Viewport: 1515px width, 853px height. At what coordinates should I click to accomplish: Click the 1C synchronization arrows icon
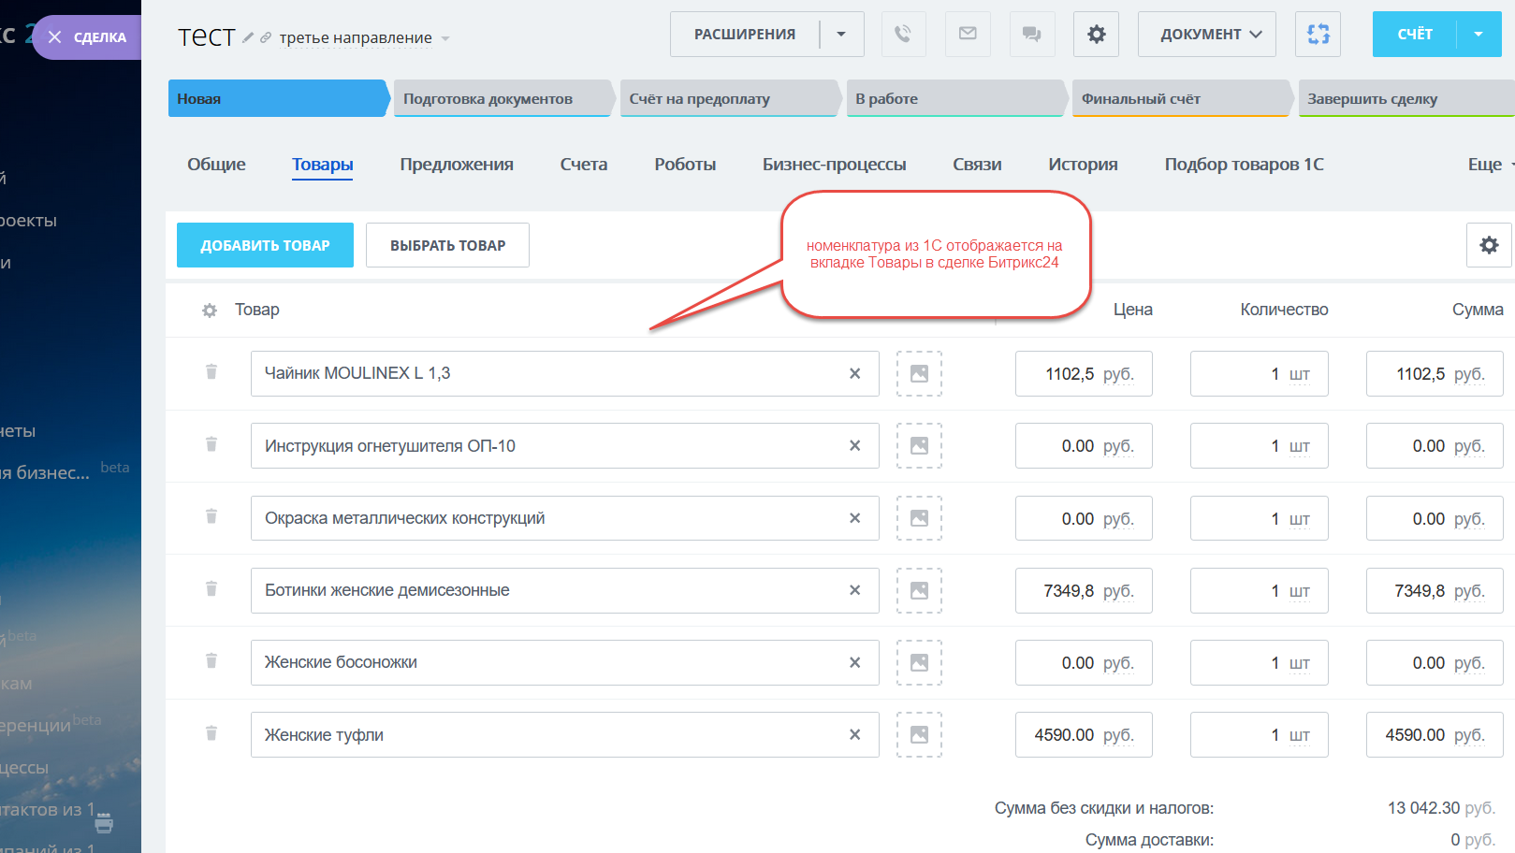[x=1318, y=35]
